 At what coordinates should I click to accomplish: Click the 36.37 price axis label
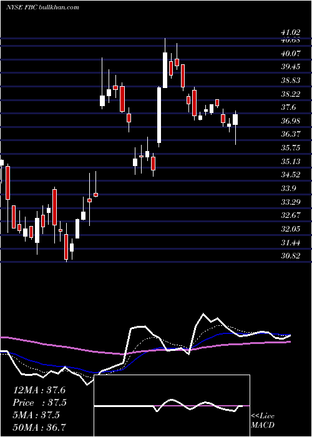(291, 134)
